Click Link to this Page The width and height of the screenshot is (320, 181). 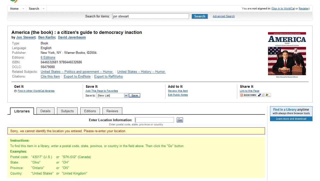point(249,91)
